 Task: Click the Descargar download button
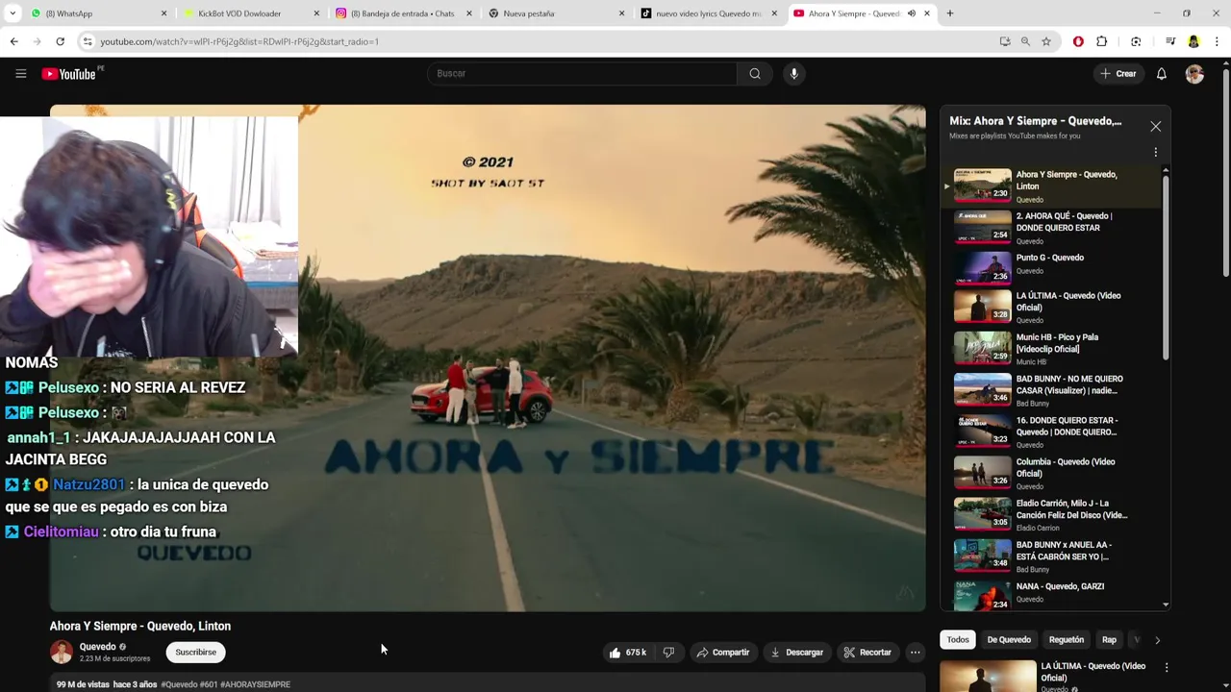(796, 653)
